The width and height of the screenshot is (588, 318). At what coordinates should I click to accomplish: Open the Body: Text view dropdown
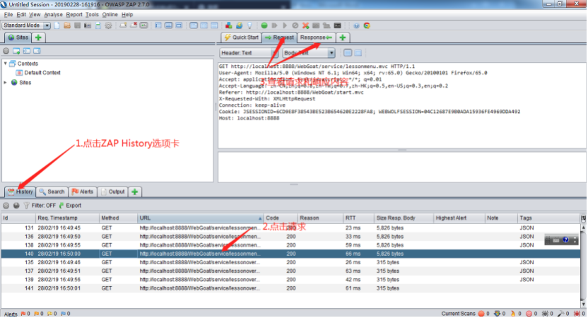308,53
